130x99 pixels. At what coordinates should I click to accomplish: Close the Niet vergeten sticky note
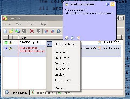[113, 4]
